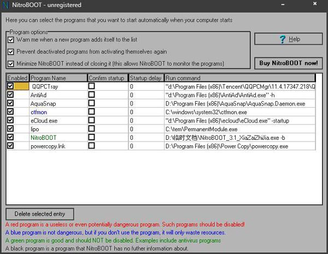Uncheck Enabled box for QQPCTray

click(x=10, y=86)
